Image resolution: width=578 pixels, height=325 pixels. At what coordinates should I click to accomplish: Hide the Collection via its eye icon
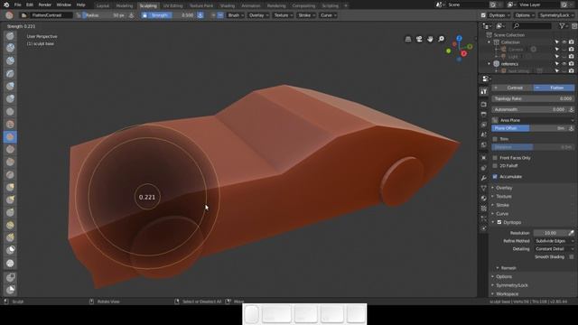tap(564, 42)
